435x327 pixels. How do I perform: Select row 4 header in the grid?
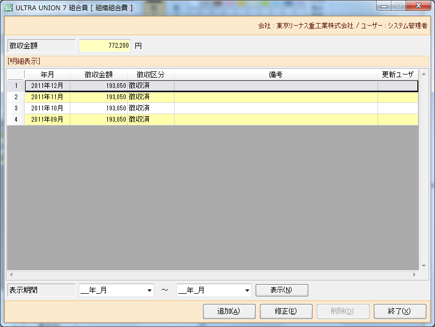16,120
